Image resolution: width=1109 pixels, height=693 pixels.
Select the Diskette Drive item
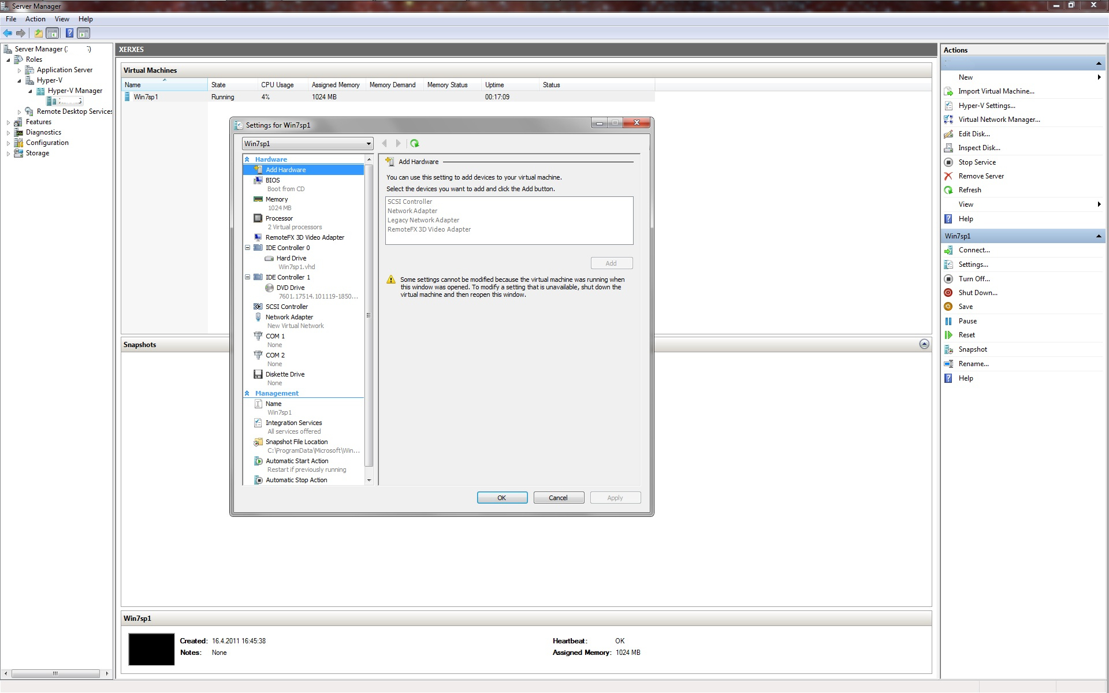285,374
